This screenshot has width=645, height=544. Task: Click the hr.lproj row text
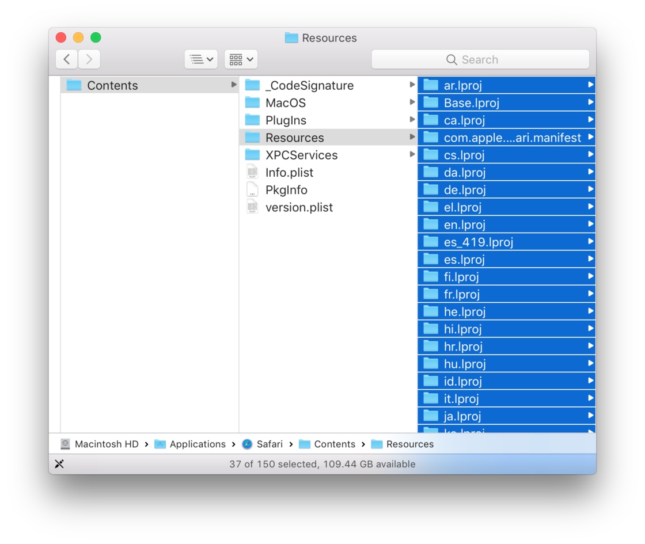point(463,347)
